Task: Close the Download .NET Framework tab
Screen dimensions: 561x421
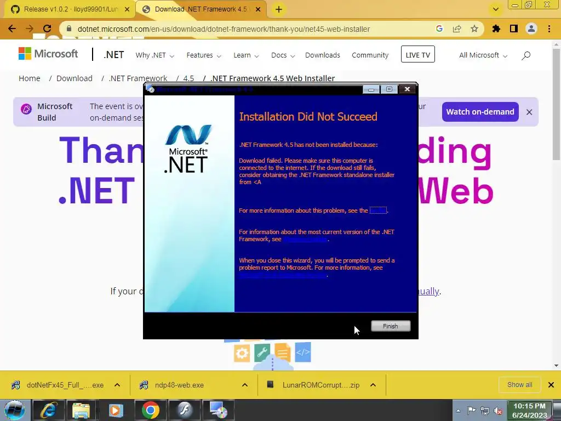Action: tap(258, 10)
